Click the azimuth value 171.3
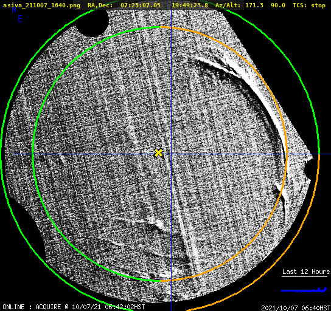Viewport: 331px width, 311px height. click(254, 5)
